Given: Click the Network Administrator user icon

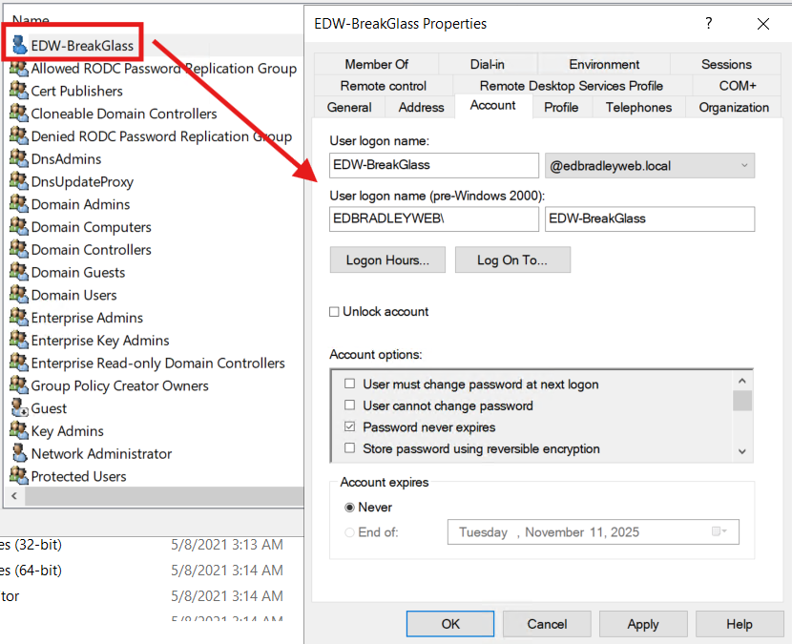Looking at the screenshot, I should [x=19, y=453].
